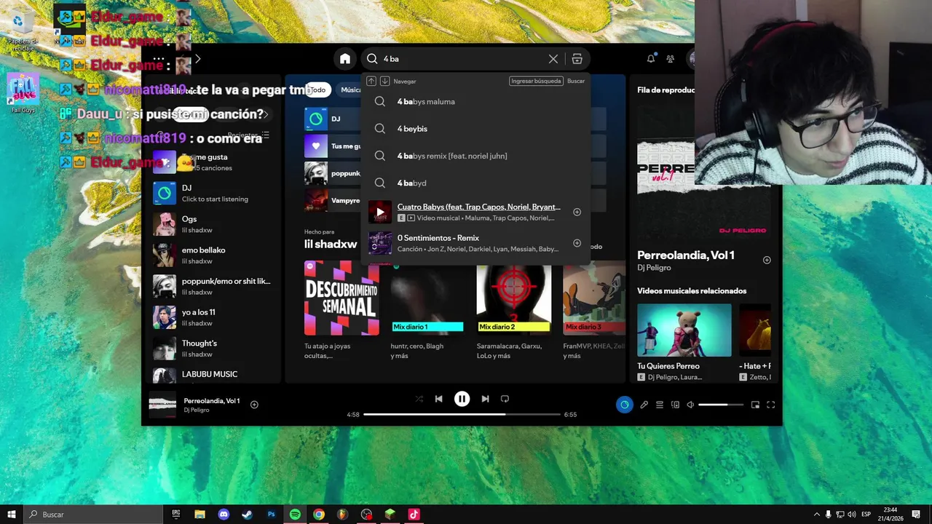Play the Cuatro Babys video thumbnail
932x524 pixels.
pyautogui.click(x=380, y=212)
